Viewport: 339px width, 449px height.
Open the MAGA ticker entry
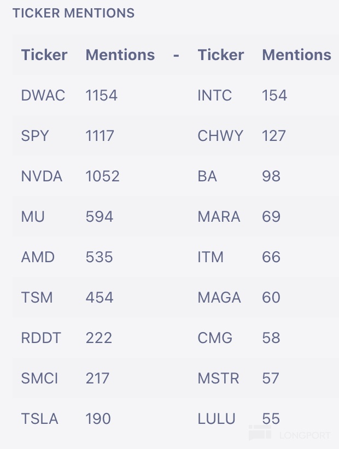(219, 298)
